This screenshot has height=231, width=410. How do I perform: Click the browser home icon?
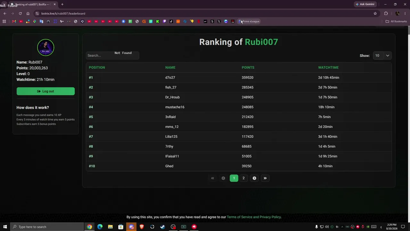(28, 13)
